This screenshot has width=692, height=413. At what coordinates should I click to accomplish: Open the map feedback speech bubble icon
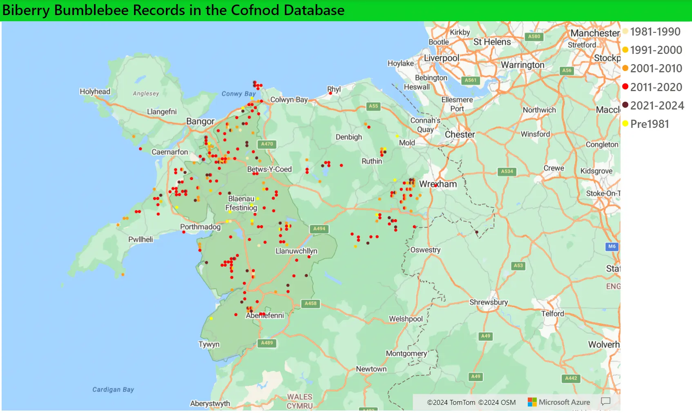coord(605,402)
